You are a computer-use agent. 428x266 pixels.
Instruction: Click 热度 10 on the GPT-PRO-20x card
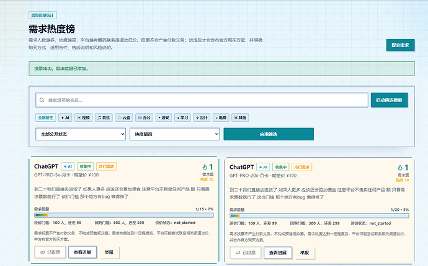(403, 180)
